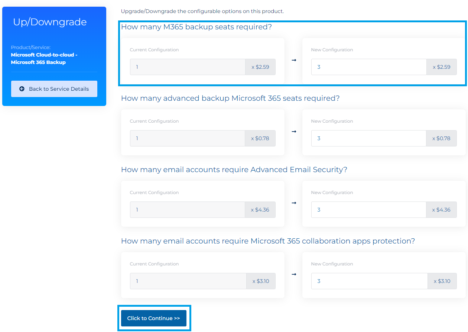The width and height of the screenshot is (468, 332).
Task: Click 'x $4.36' beside new Email Security field
Action: pyautogui.click(x=442, y=210)
